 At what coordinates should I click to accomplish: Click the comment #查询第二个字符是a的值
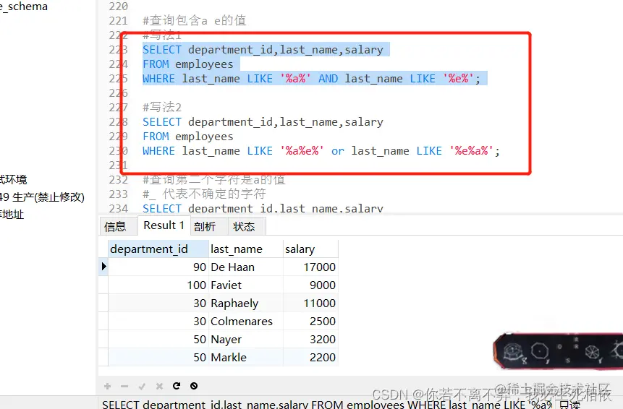tap(214, 180)
